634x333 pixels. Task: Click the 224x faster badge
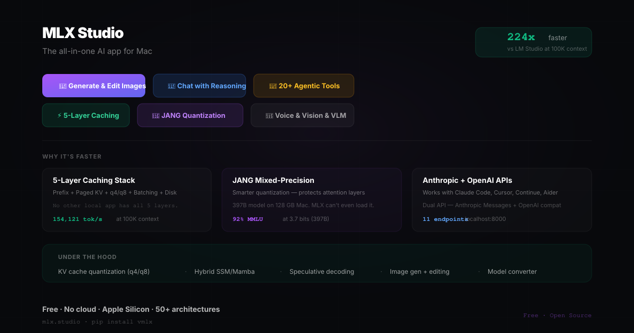point(534,42)
